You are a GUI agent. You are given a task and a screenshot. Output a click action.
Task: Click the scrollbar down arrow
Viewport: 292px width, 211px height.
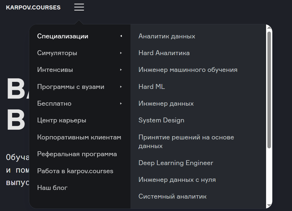269,205
